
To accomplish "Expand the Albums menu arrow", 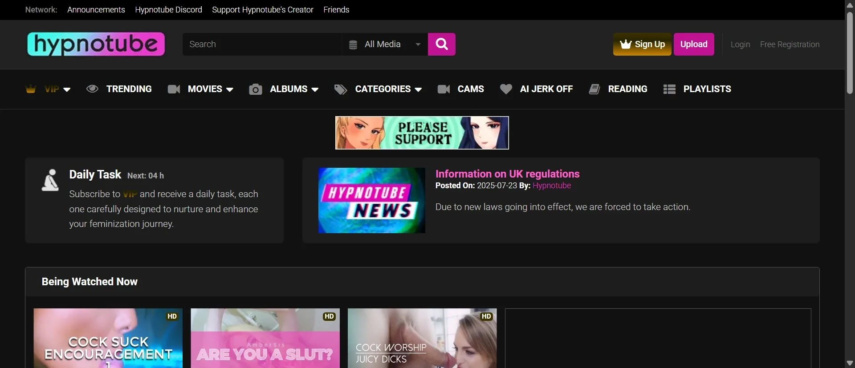I will coord(315,89).
